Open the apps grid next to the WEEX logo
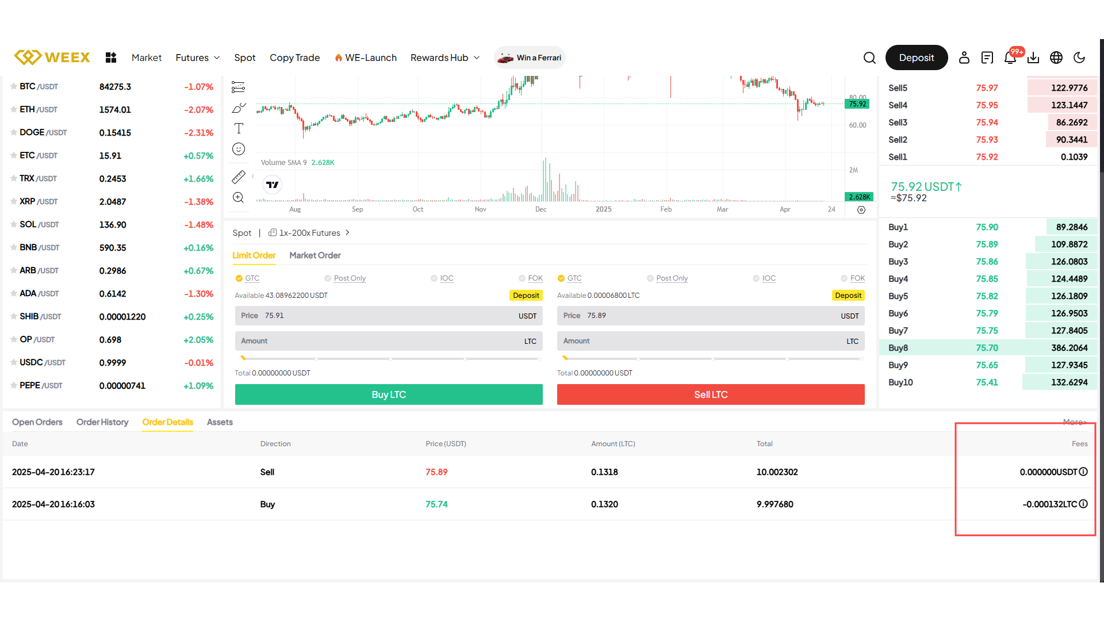 [x=110, y=57]
